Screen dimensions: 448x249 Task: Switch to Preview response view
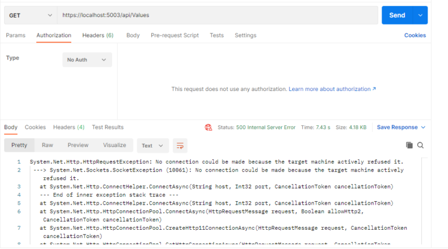tap(78, 145)
